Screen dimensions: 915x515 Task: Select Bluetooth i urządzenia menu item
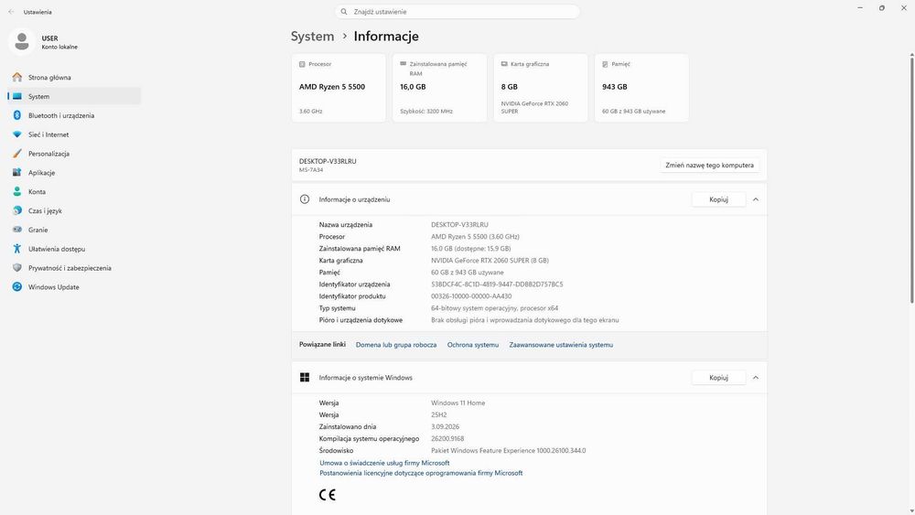point(74,115)
